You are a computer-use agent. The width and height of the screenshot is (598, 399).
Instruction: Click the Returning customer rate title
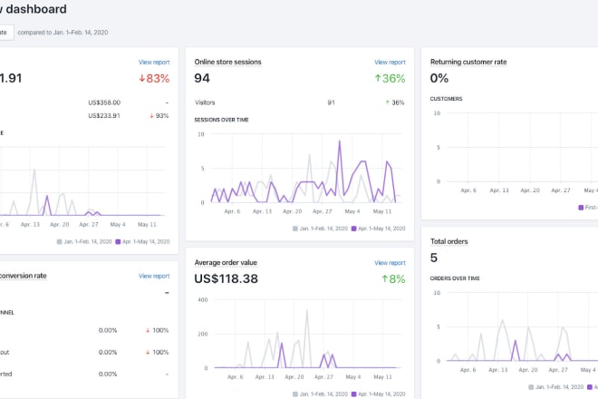[468, 62]
